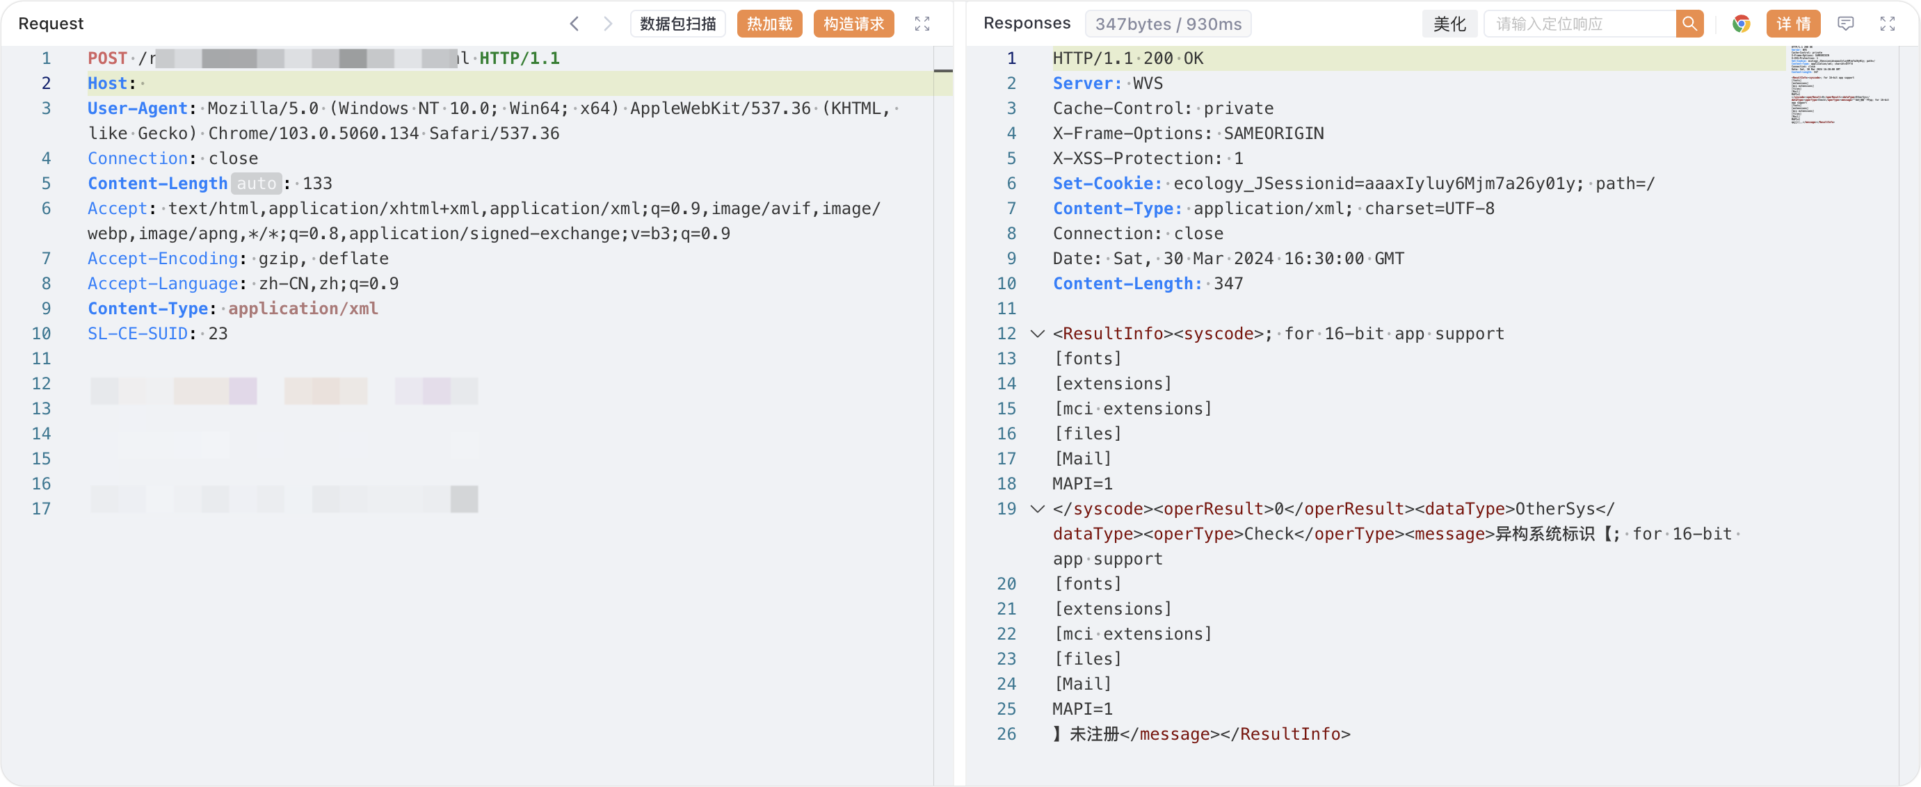
Task: Open 详情 response details
Action: pyautogui.click(x=1794, y=23)
